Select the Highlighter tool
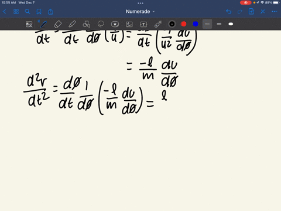The width and height of the screenshot is (281, 211). 72,24
